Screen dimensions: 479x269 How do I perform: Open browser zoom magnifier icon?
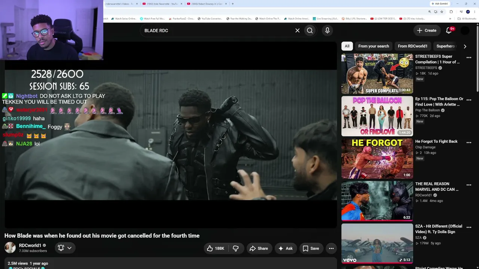[430, 12]
